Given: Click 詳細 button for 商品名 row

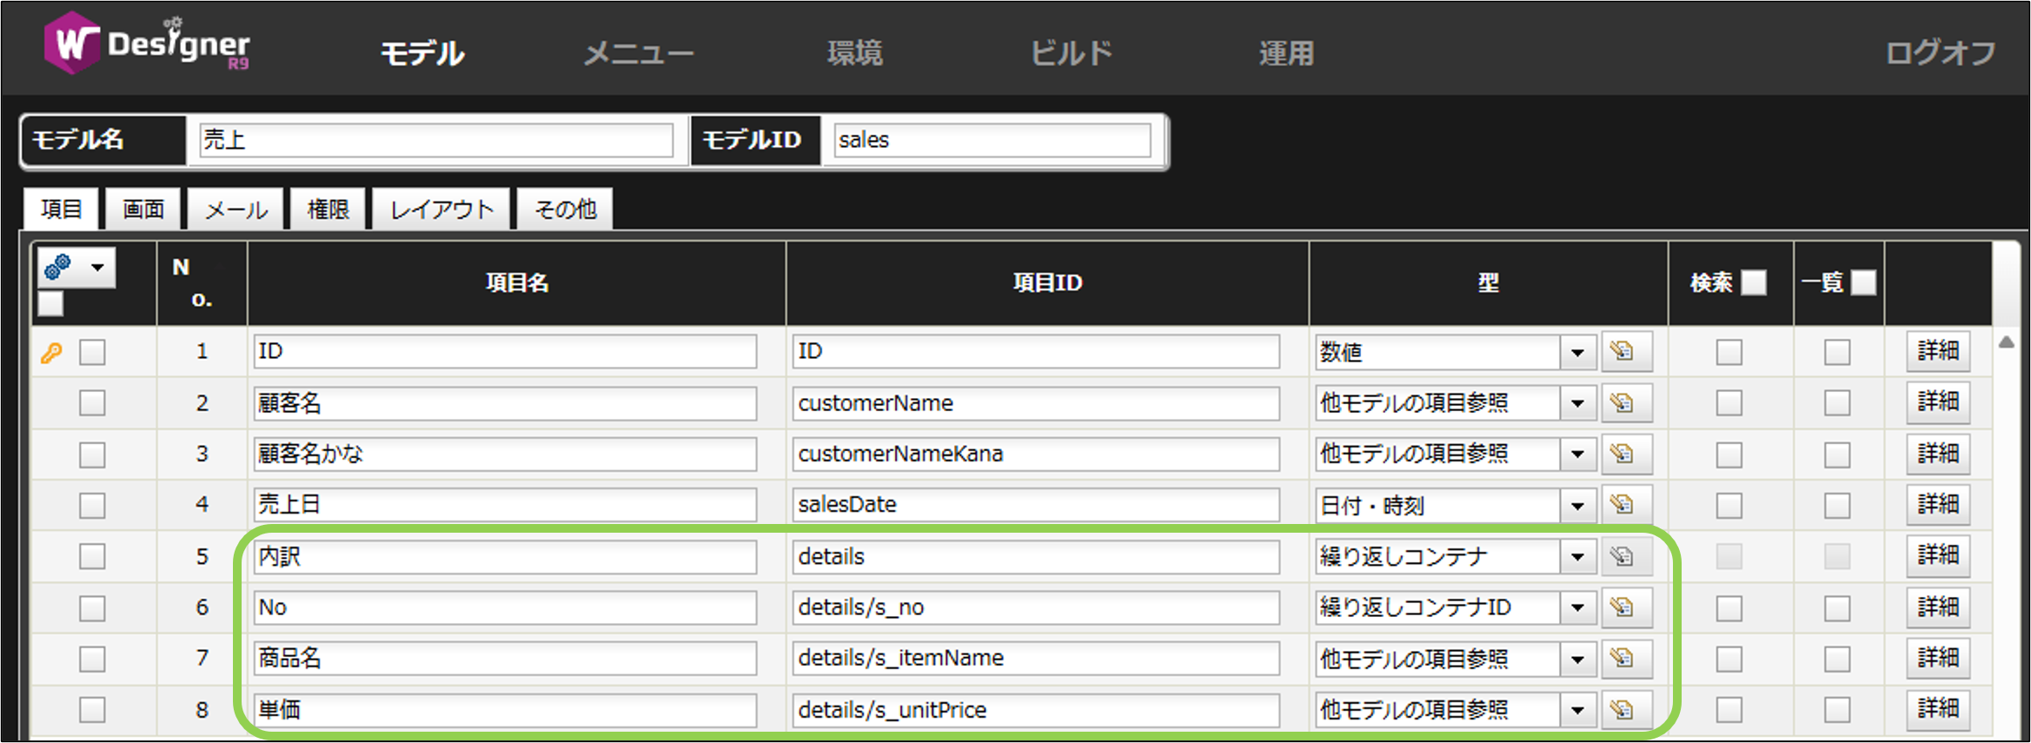Looking at the screenshot, I should (x=1937, y=658).
